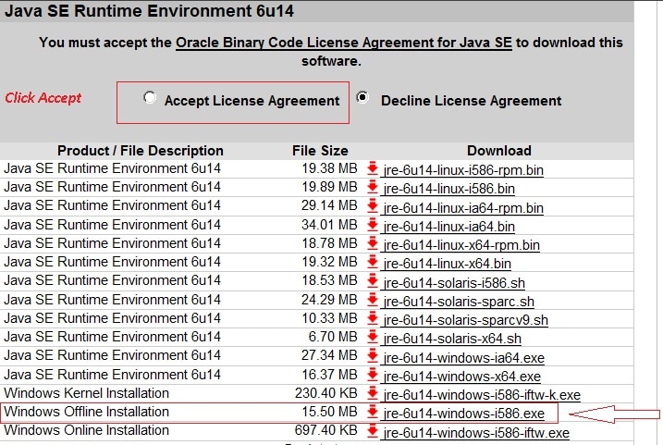Download jre-6u14-solaris-i586.sh via its link
The height and width of the screenshot is (445, 663).
[x=453, y=282]
